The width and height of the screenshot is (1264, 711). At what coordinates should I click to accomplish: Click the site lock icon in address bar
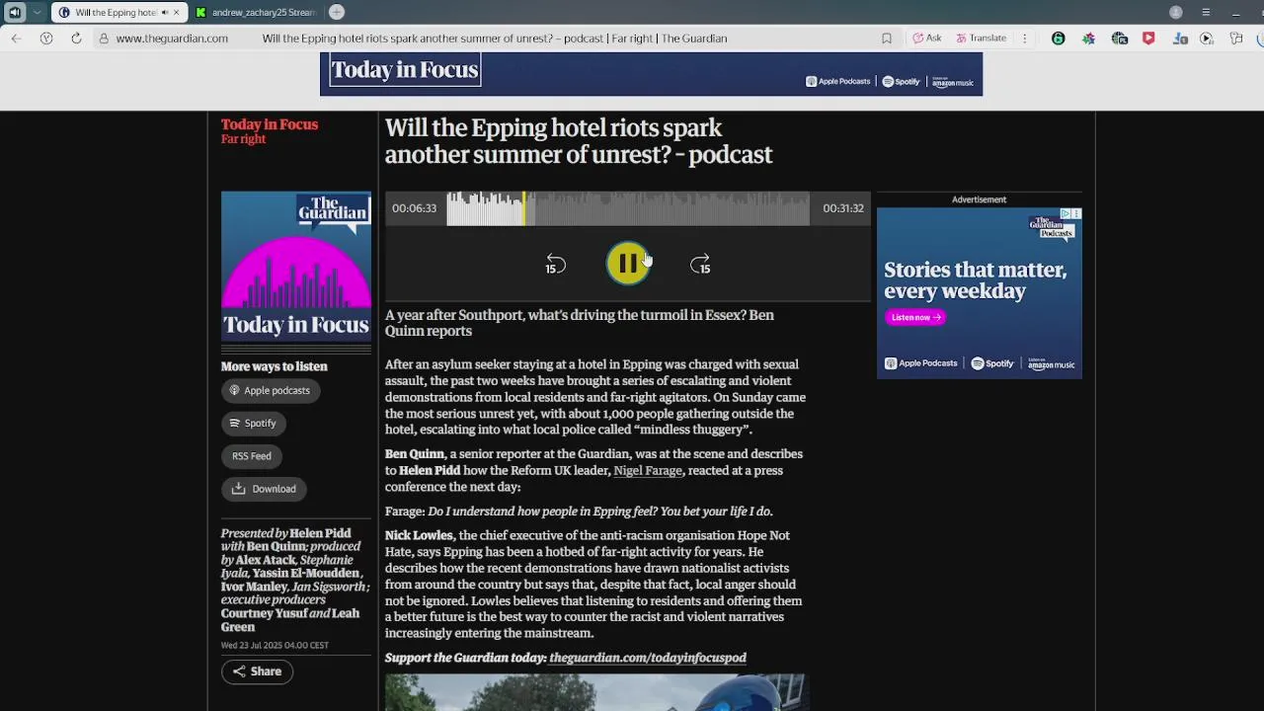click(x=103, y=39)
